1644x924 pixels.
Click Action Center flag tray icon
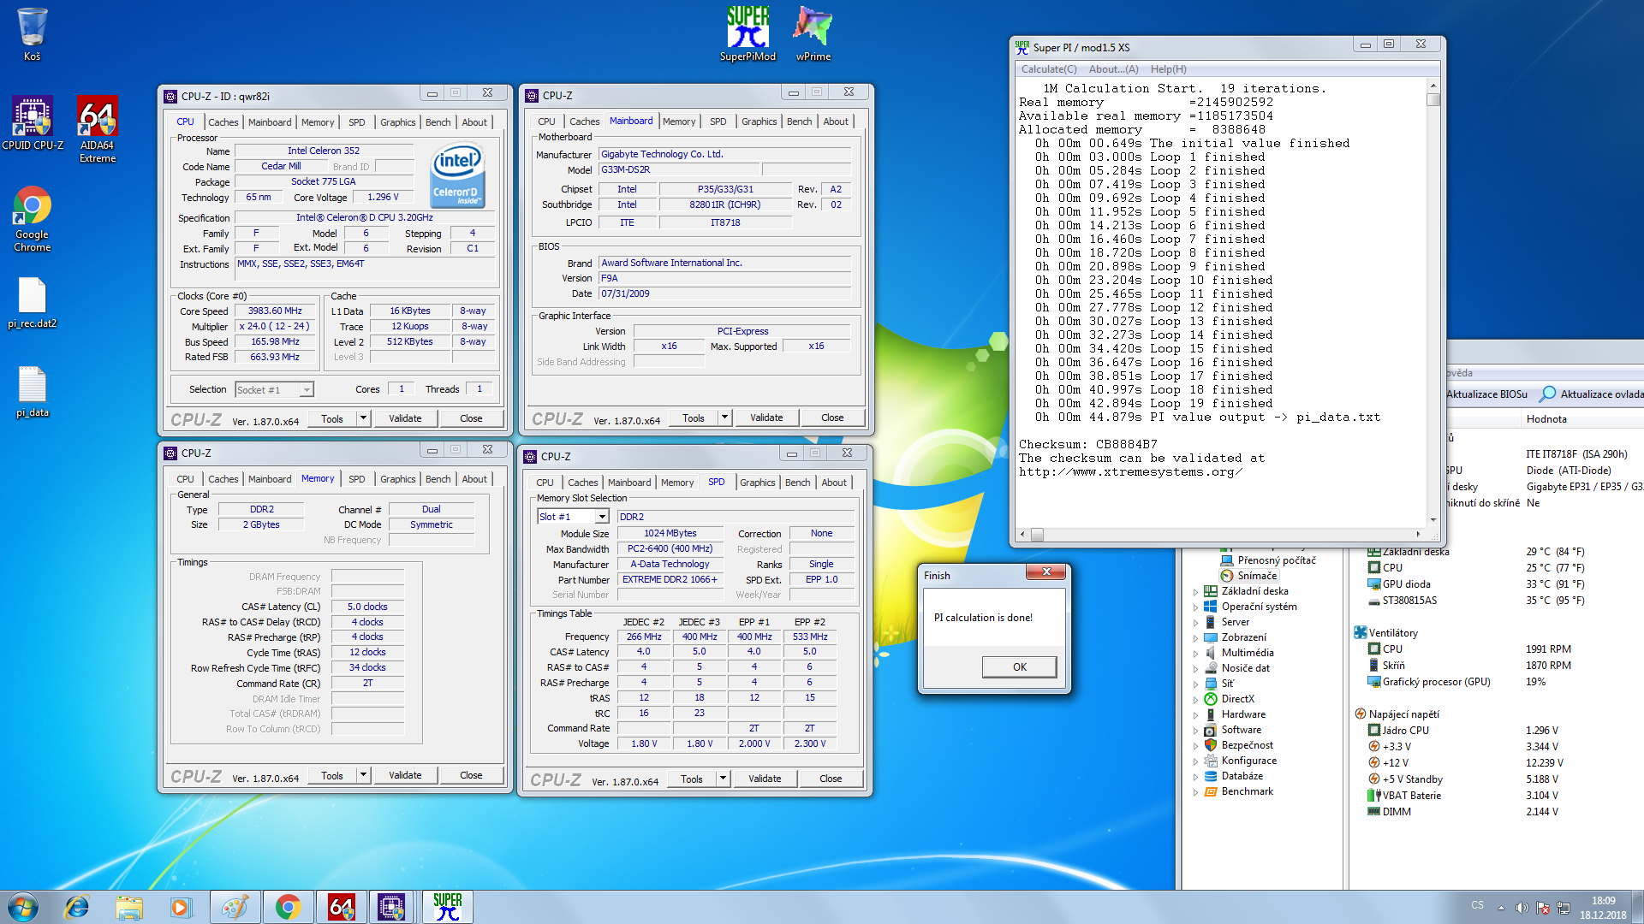pyautogui.click(x=1543, y=908)
